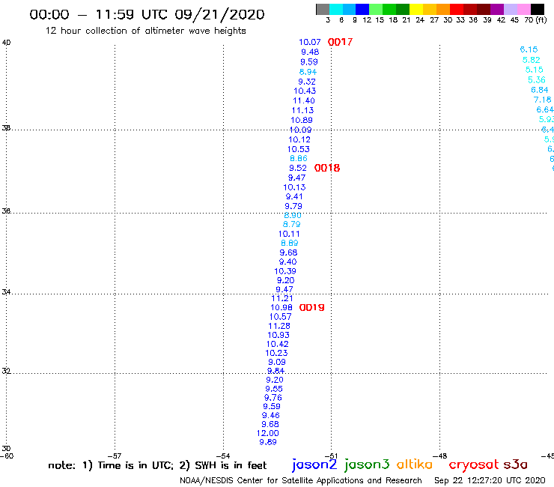The width and height of the screenshot is (554, 487).
Task: Click the 10.98 value beside 0019
Action: click(x=281, y=308)
